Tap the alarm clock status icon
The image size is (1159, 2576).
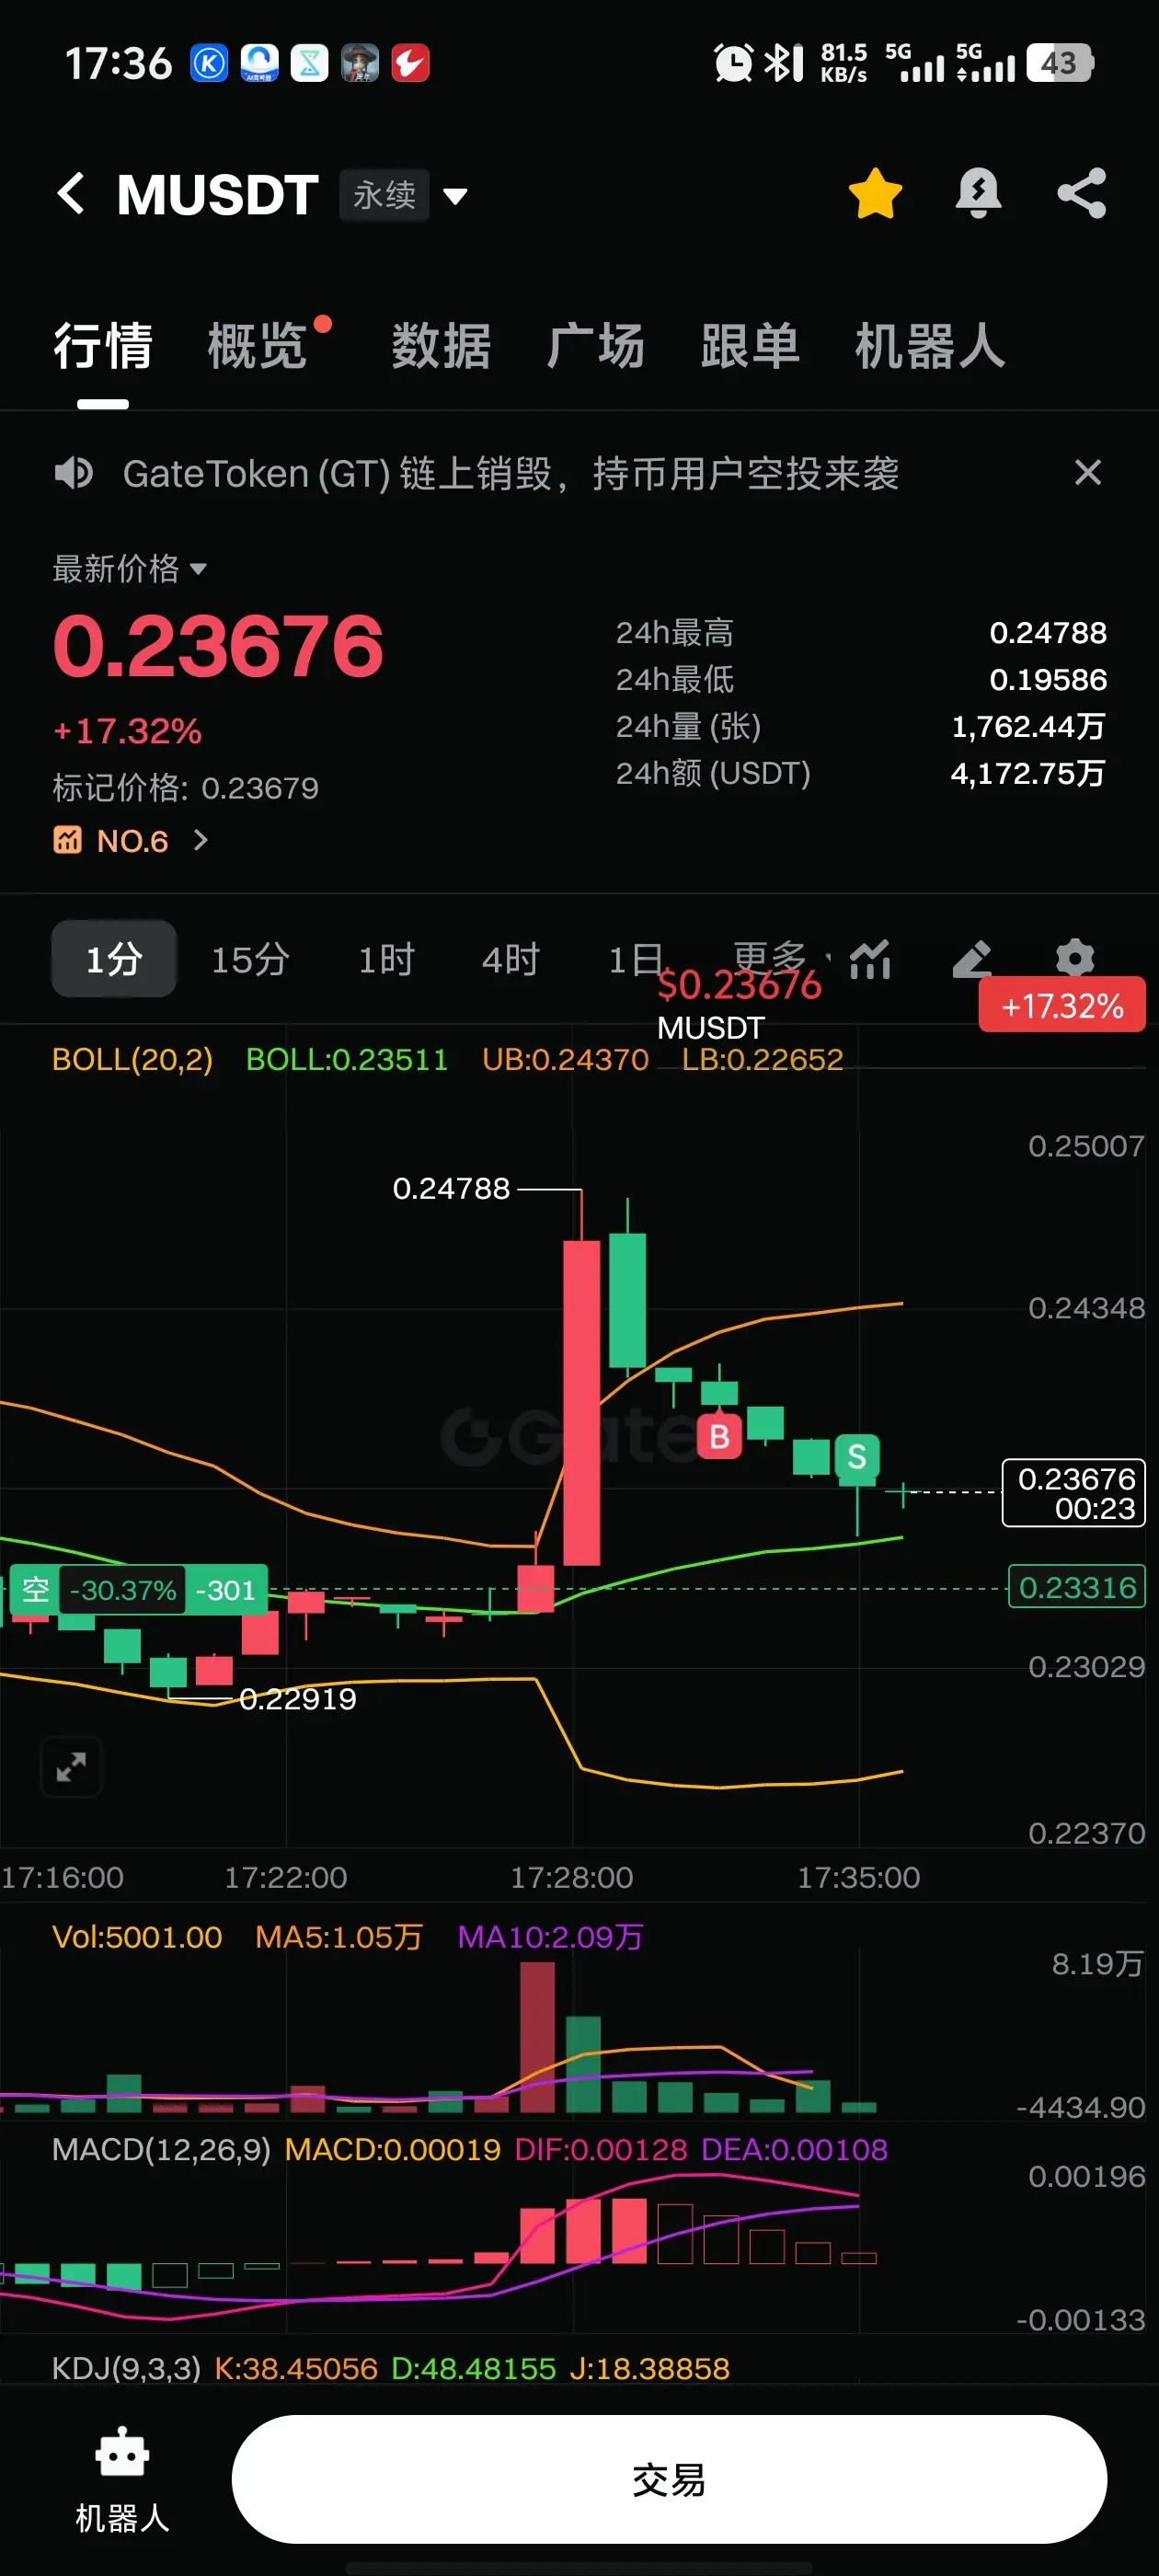click(x=733, y=63)
